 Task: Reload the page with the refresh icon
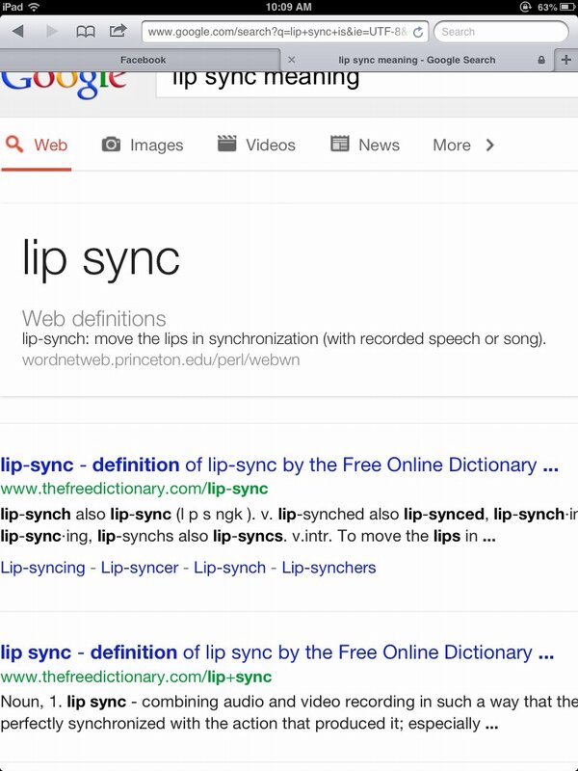tap(418, 33)
